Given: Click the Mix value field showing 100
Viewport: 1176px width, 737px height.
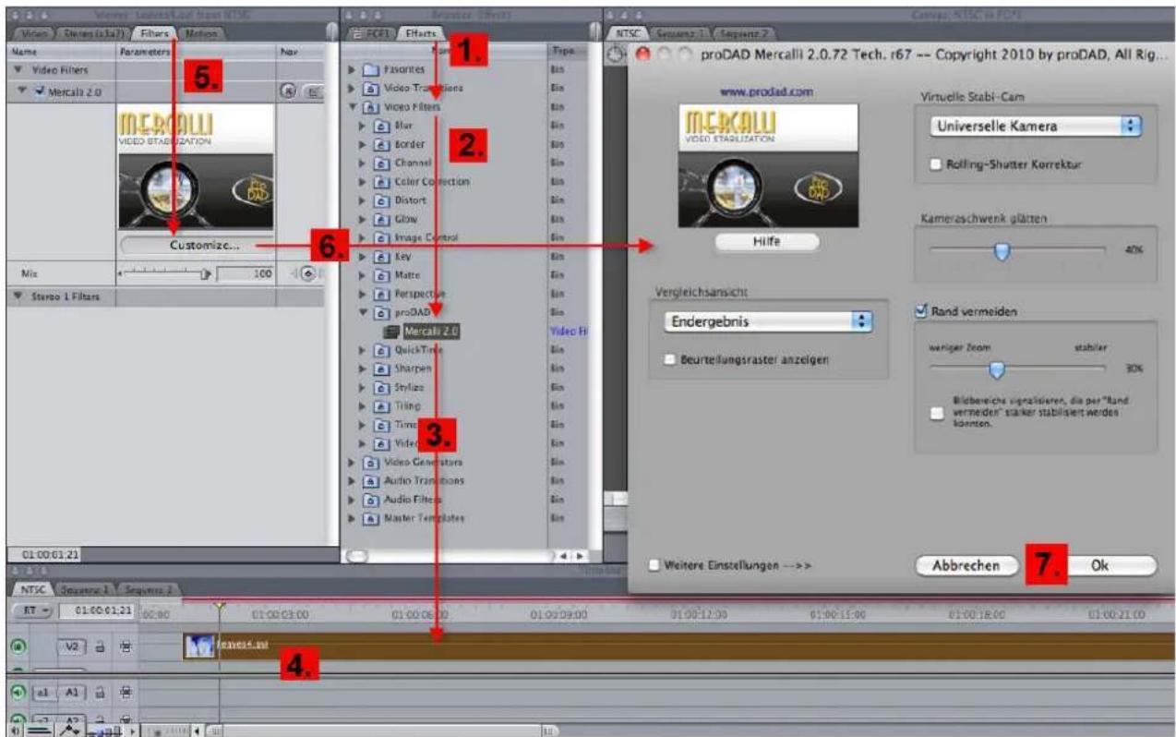Looking at the screenshot, I should [x=246, y=274].
